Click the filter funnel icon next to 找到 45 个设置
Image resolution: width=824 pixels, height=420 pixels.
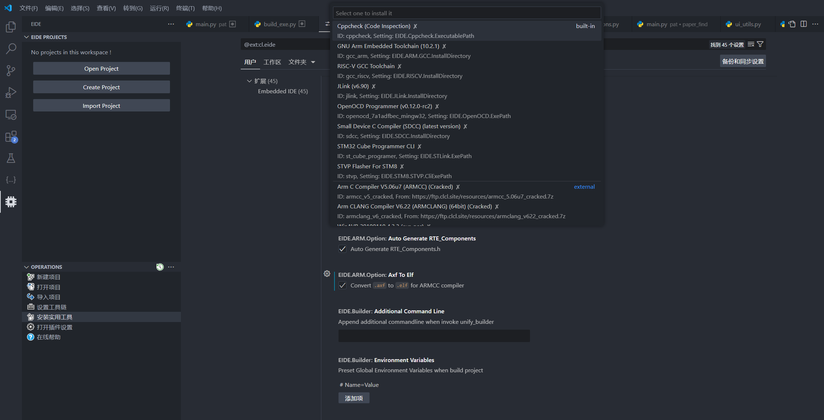pyautogui.click(x=761, y=44)
